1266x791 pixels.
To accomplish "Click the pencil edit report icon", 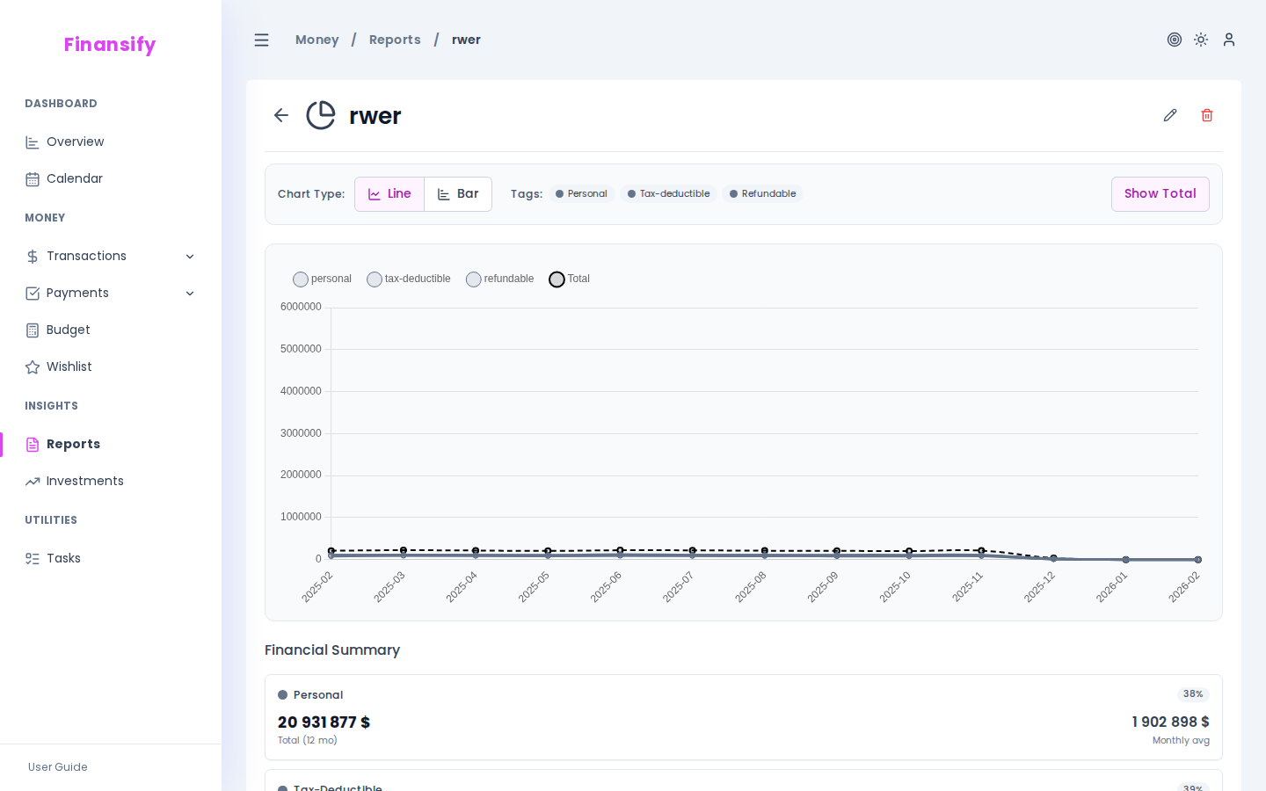I will pyautogui.click(x=1169, y=115).
